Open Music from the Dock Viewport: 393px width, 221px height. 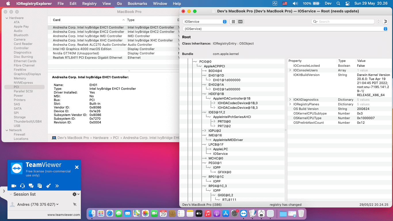tap(208, 213)
